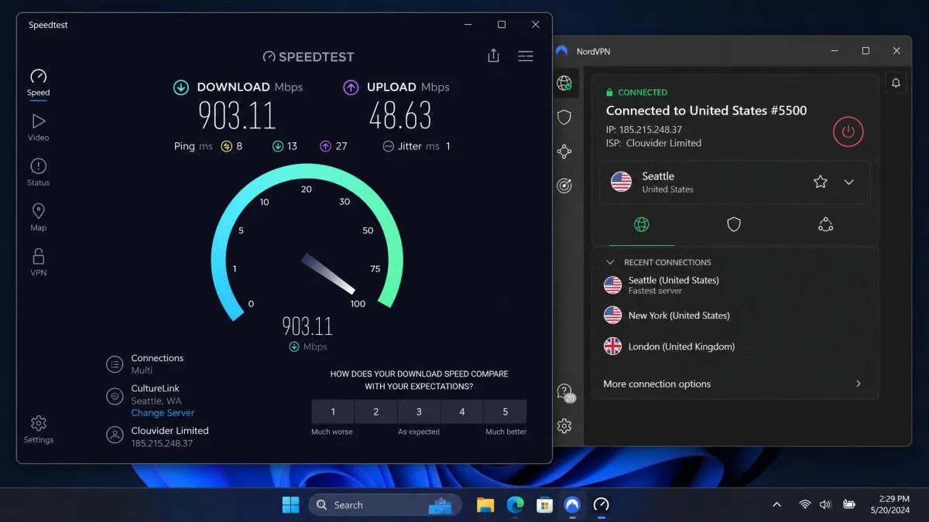Disconnect VPN with the red power button

(x=848, y=131)
